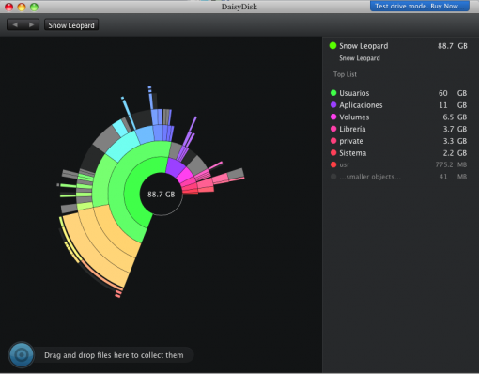
Task: Click the magenta dot next to Volumes
Action: click(x=333, y=117)
